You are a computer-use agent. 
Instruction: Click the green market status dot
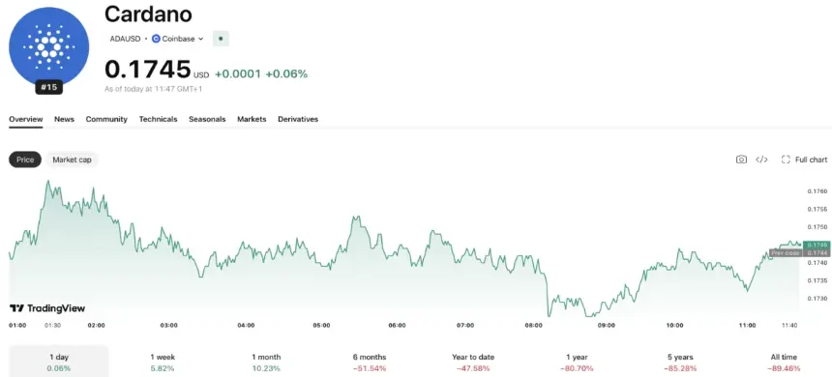click(221, 39)
